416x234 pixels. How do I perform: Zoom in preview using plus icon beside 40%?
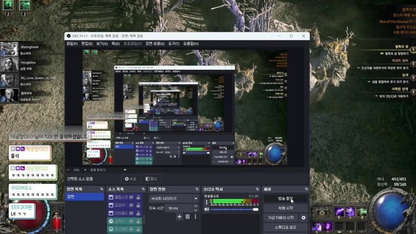tap(85, 170)
